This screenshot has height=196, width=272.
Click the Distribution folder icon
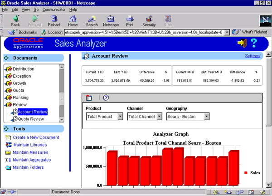pyautogui.click(x=8, y=69)
